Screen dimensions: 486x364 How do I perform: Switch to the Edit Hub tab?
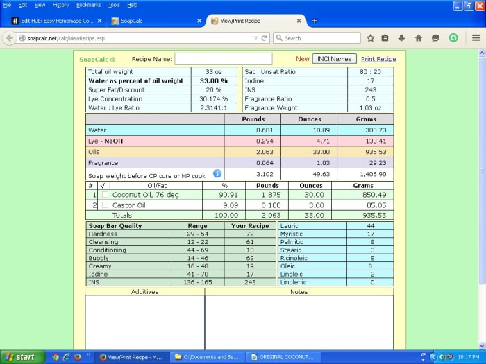pos(57,21)
